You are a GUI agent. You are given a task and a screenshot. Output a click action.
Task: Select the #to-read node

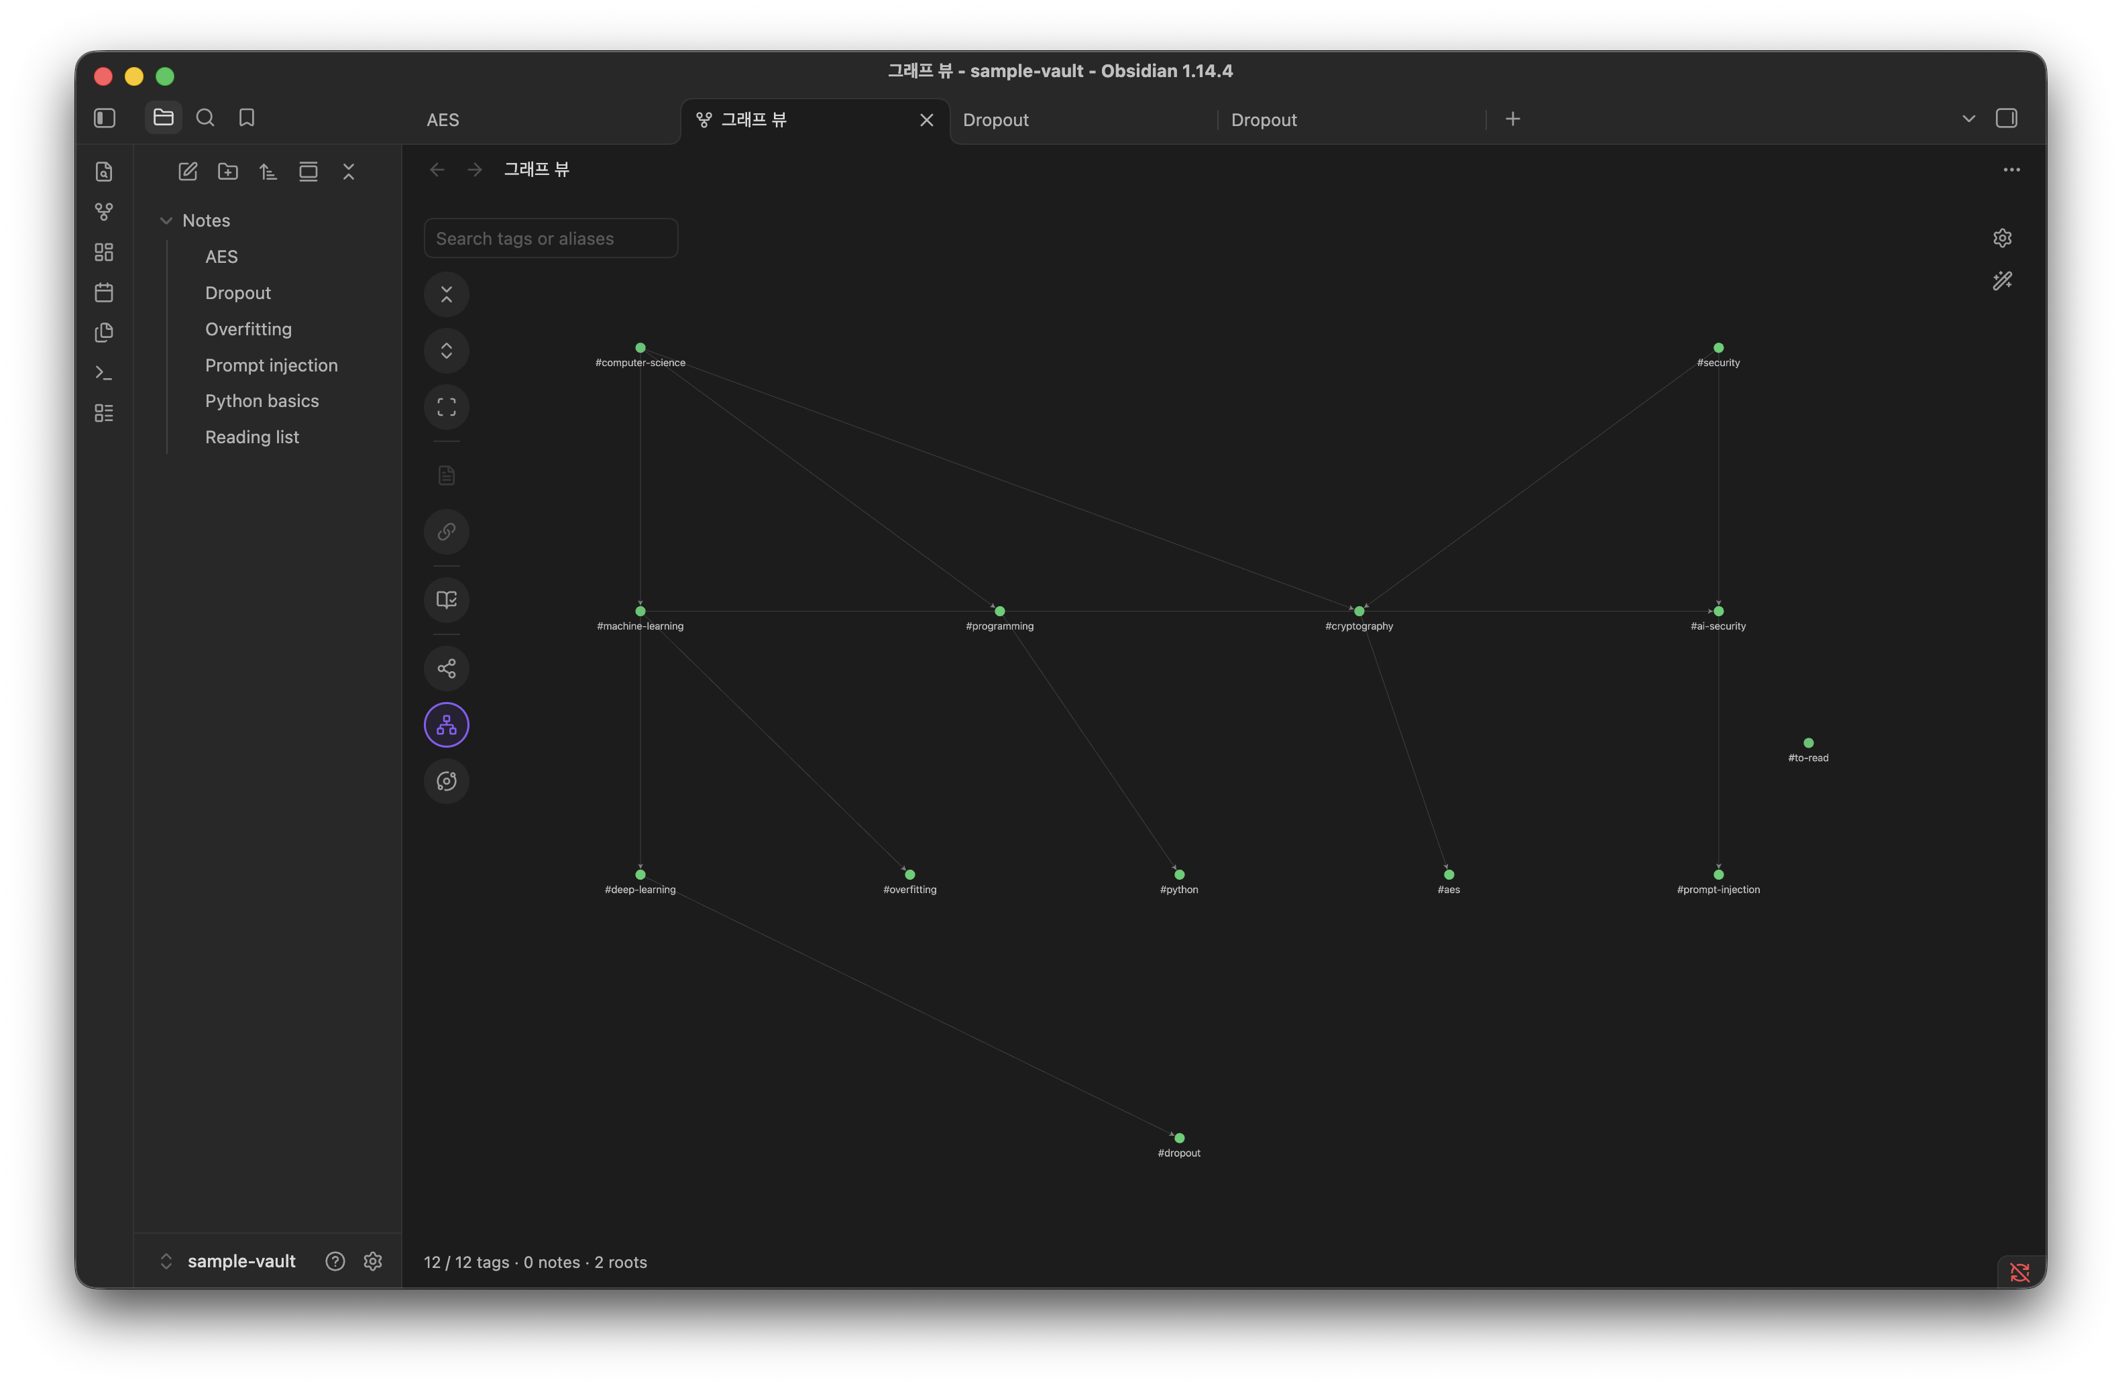(x=1808, y=742)
